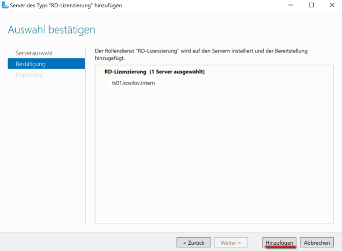Click the vertical divider beside the step sidebar
The width and height of the screenshot is (342, 251).
(x=86, y=136)
